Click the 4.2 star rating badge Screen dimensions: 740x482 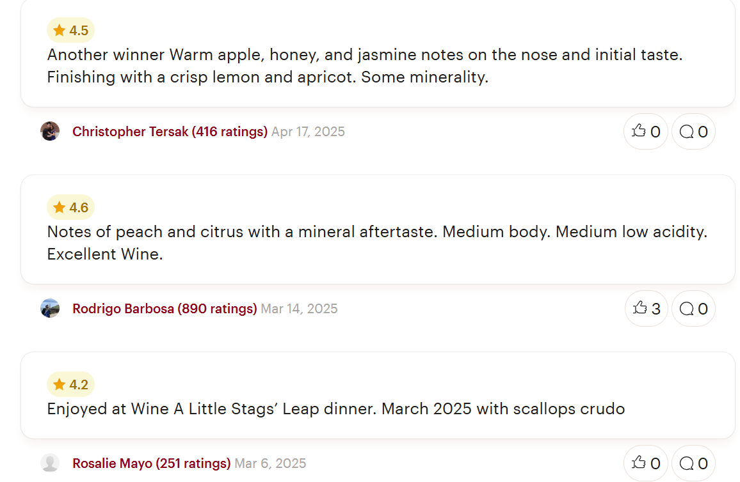[x=70, y=384]
